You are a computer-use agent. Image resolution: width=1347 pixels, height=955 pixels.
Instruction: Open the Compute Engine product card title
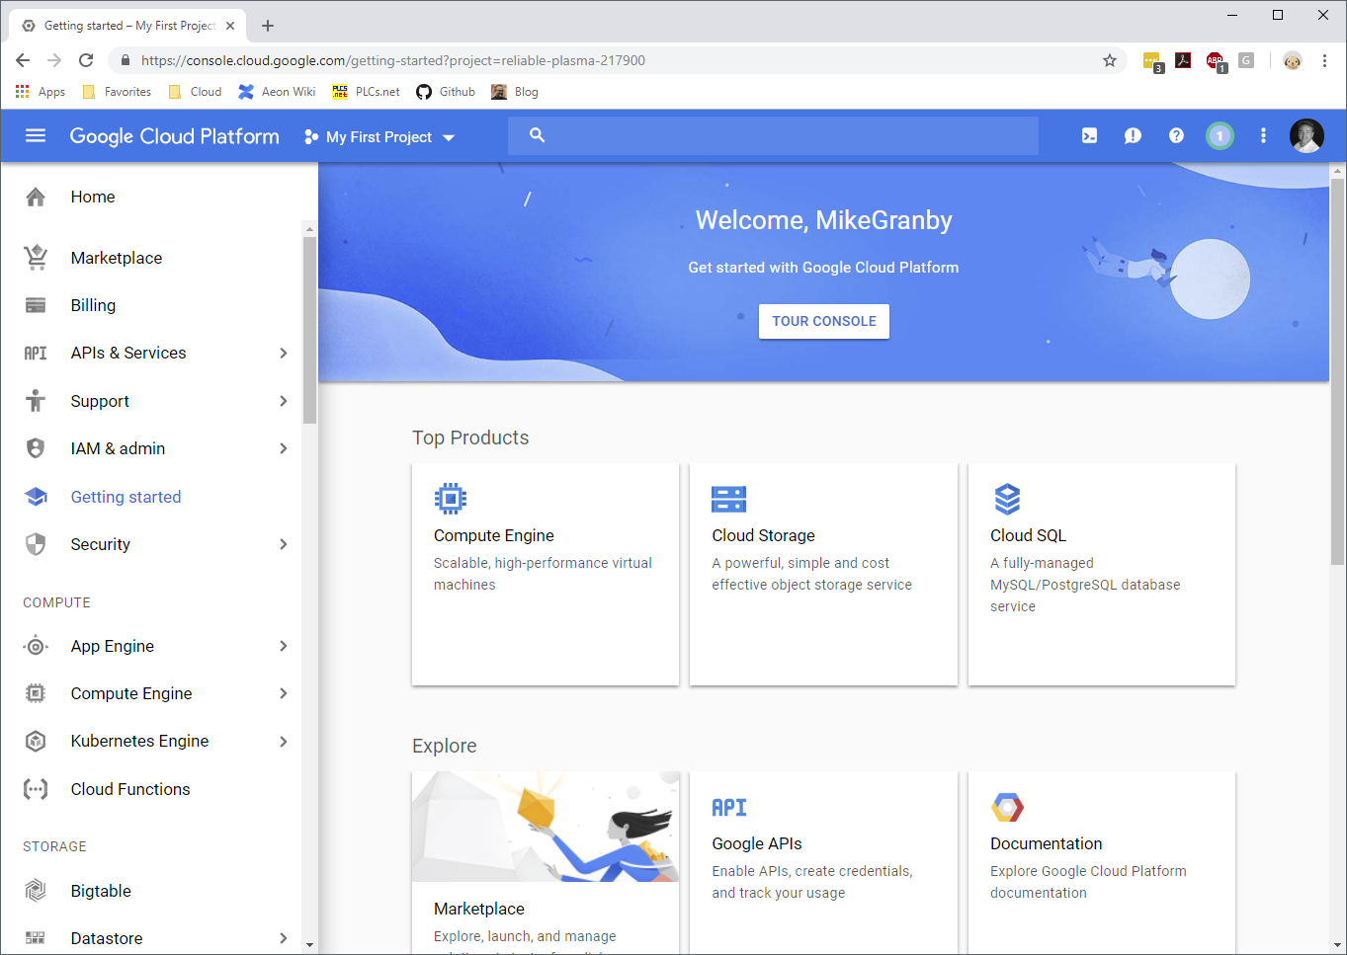[494, 535]
